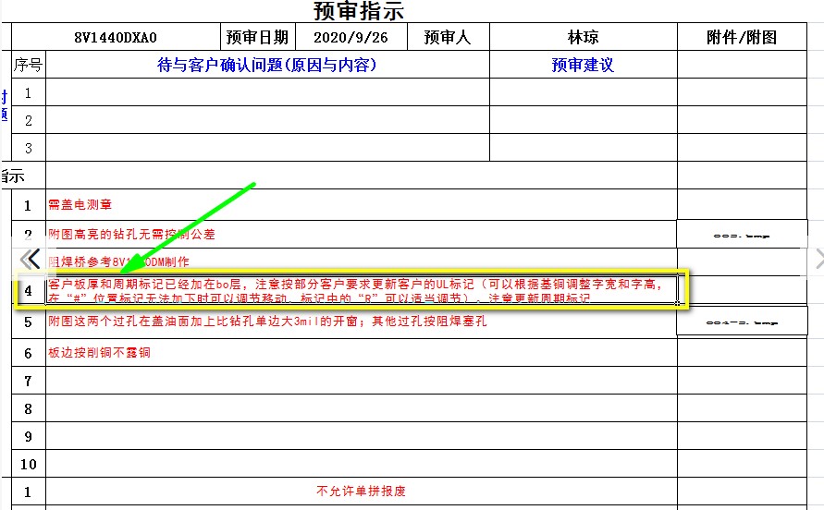
Task: Click the empty instruction cell in row 7
Action: pyautogui.click(x=362, y=381)
